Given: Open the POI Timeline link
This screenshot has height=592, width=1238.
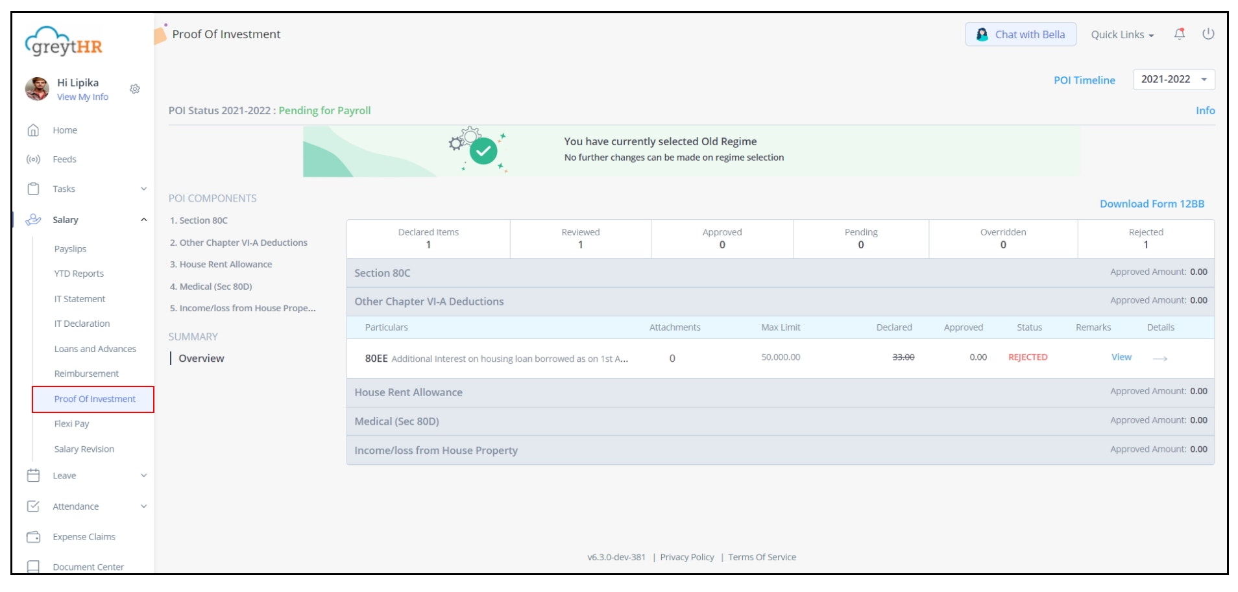Looking at the screenshot, I should tap(1084, 80).
